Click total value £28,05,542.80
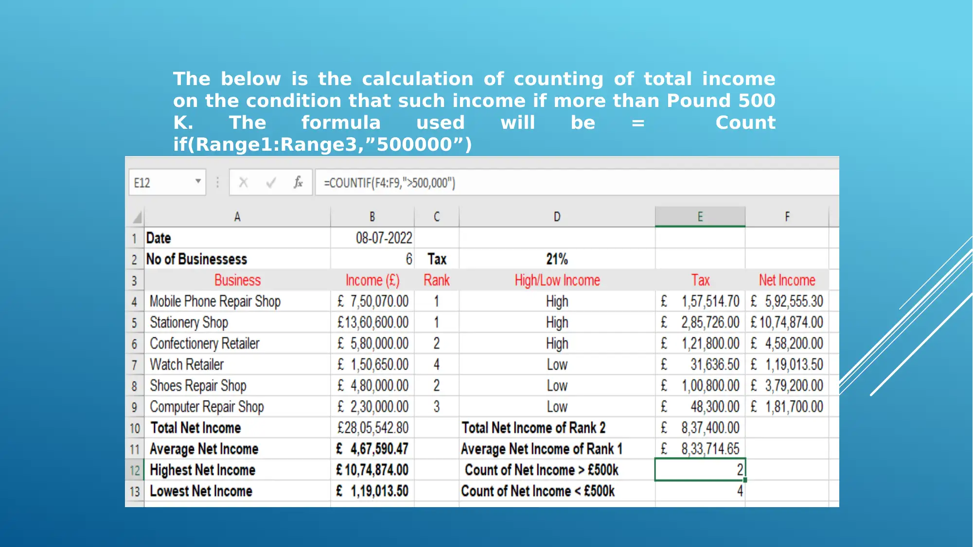 [x=372, y=428]
